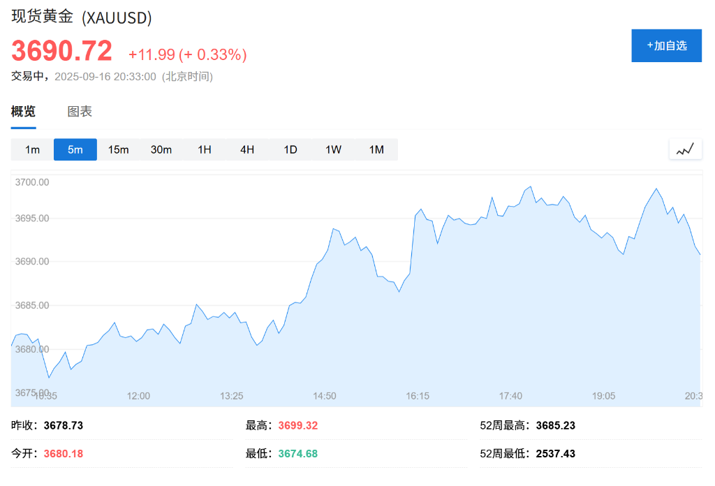
Task: Select the 5m timeframe
Action: pos(75,149)
